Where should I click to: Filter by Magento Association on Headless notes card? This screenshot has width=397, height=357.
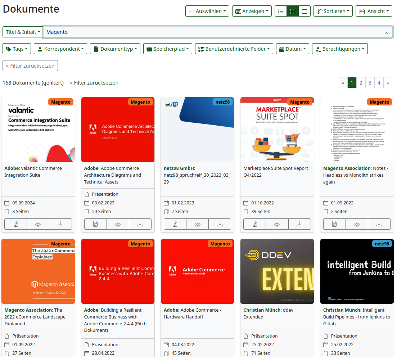coord(347,168)
